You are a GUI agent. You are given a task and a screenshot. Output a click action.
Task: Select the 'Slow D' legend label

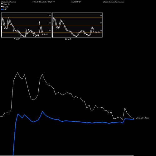click(x=6, y=4)
